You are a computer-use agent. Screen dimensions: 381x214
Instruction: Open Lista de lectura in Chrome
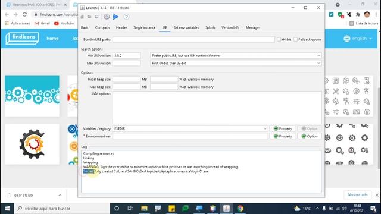tap(364, 23)
